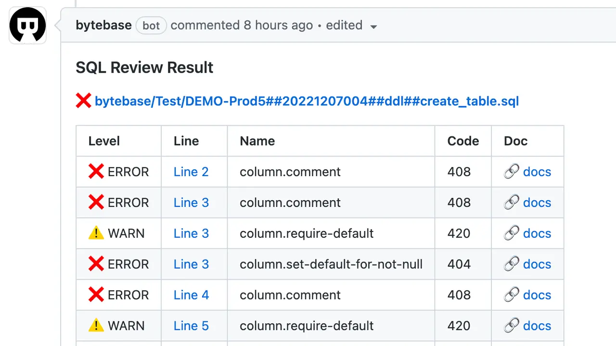
Task: Click the bytebase bot avatar icon
Action: pyautogui.click(x=27, y=26)
